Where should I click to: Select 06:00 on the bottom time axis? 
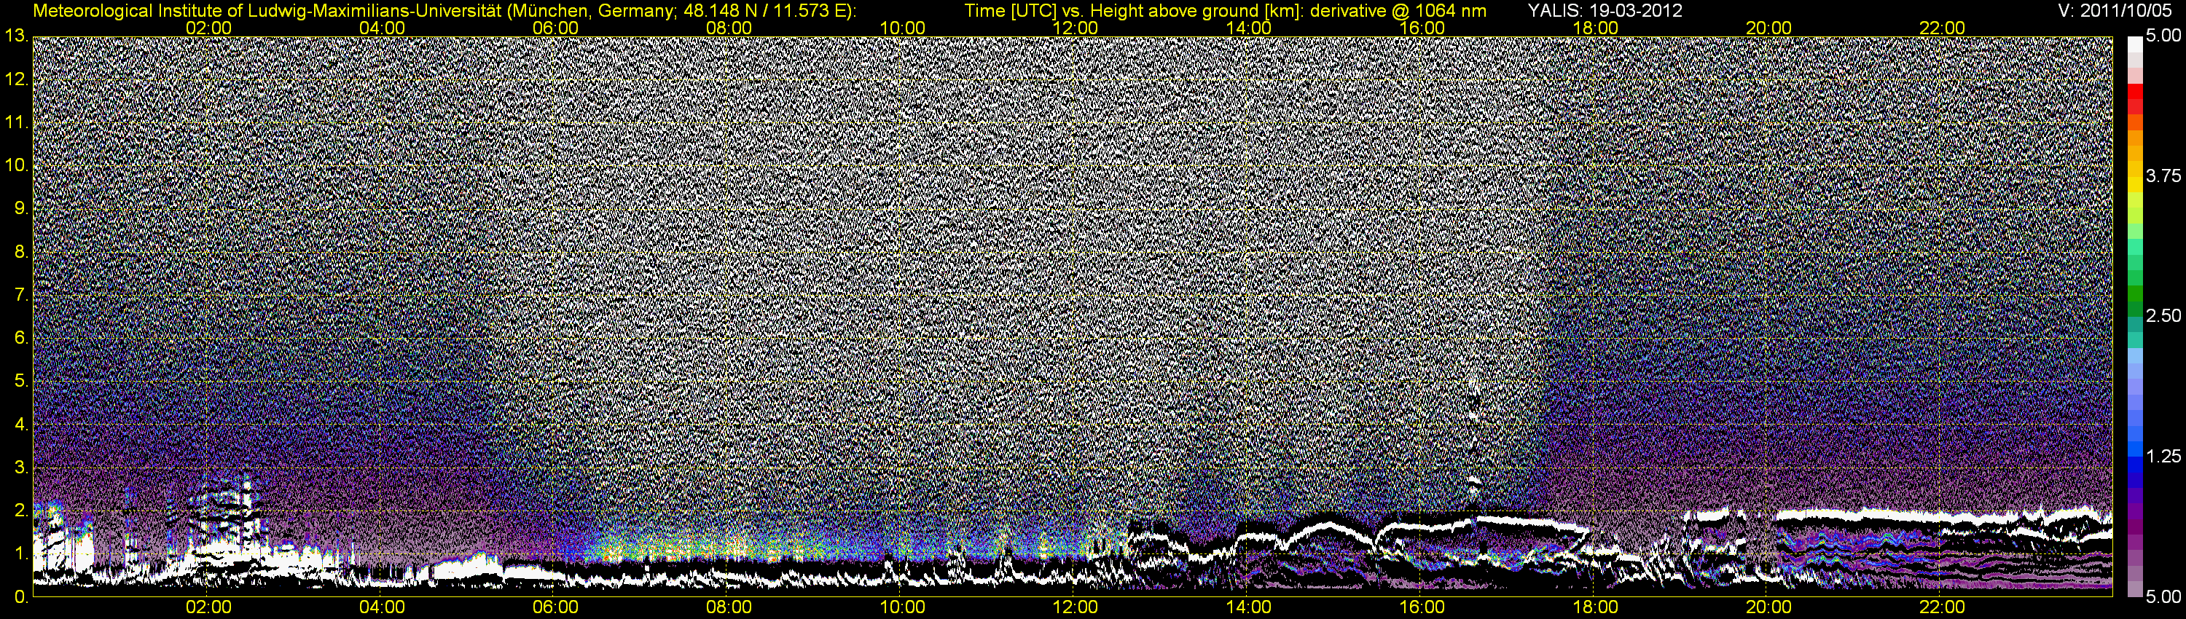[x=555, y=608]
